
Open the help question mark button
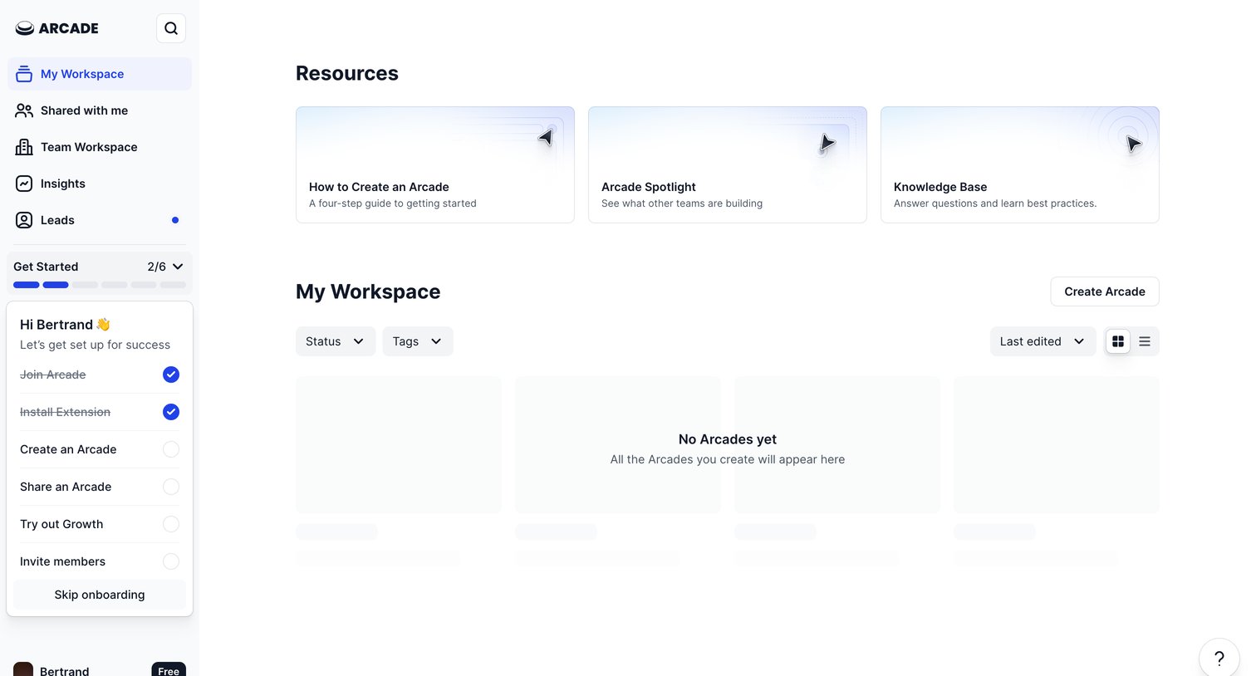point(1219,658)
